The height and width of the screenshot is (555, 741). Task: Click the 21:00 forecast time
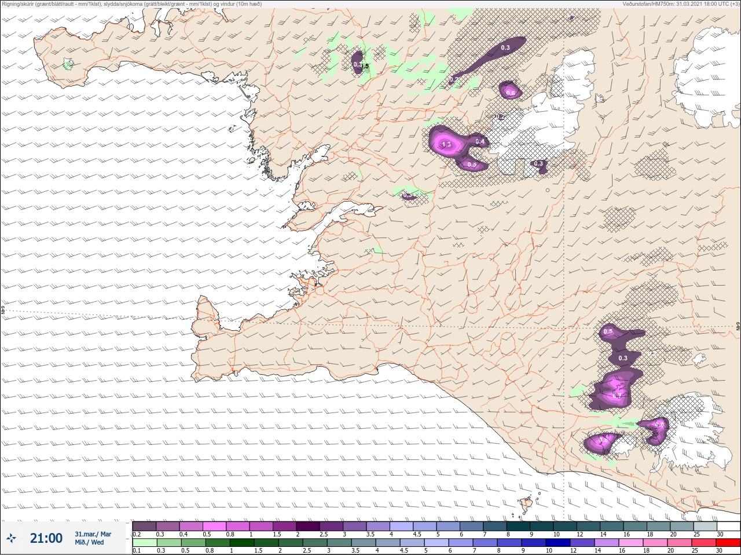[46, 538]
